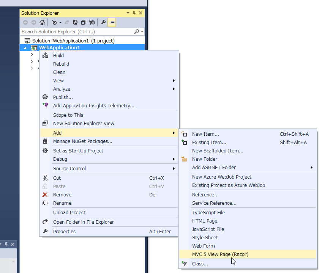
Task: Choose Existing Project as Azure WebJob
Action: pyautogui.click(x=248, y=185)
